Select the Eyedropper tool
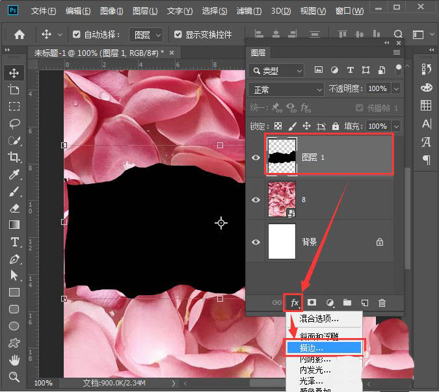 click(14, 174)
